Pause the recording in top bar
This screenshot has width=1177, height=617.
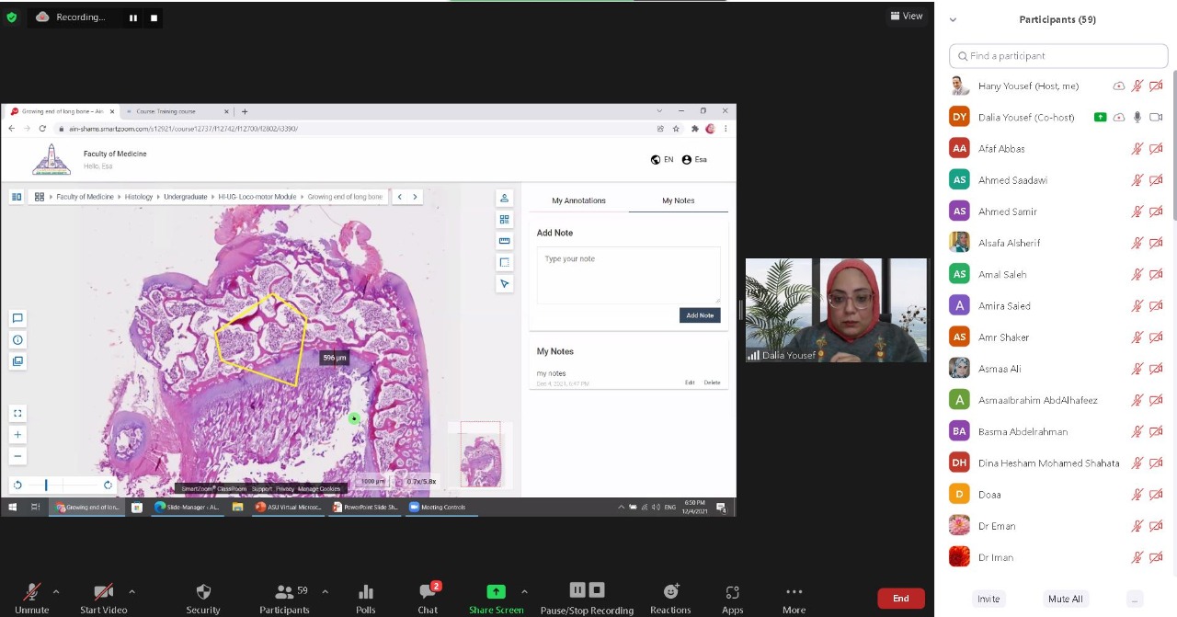coord(133,17)
